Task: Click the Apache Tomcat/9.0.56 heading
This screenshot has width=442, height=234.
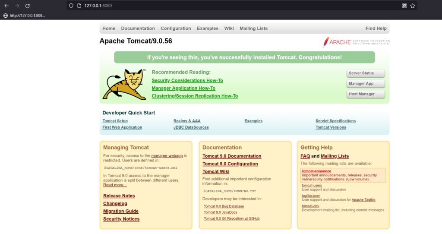Action: click(136, 41)
